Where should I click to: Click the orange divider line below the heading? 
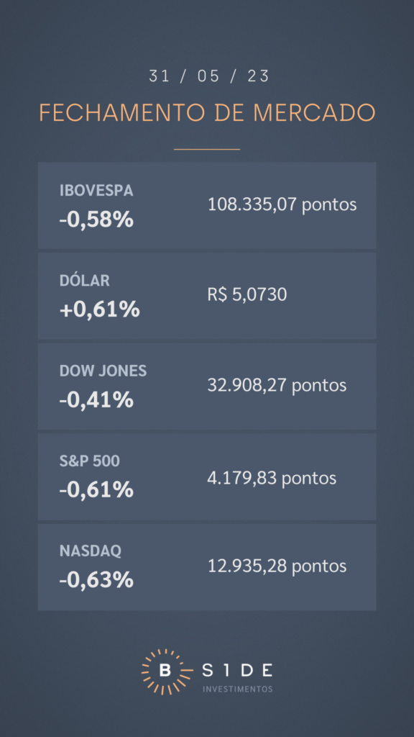click(207, 149)
